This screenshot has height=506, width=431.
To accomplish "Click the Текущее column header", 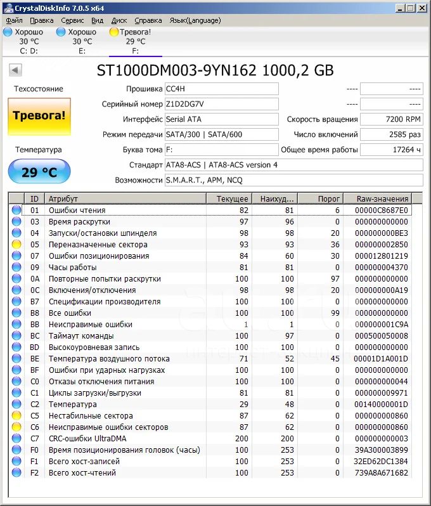I will coord(229,198).
